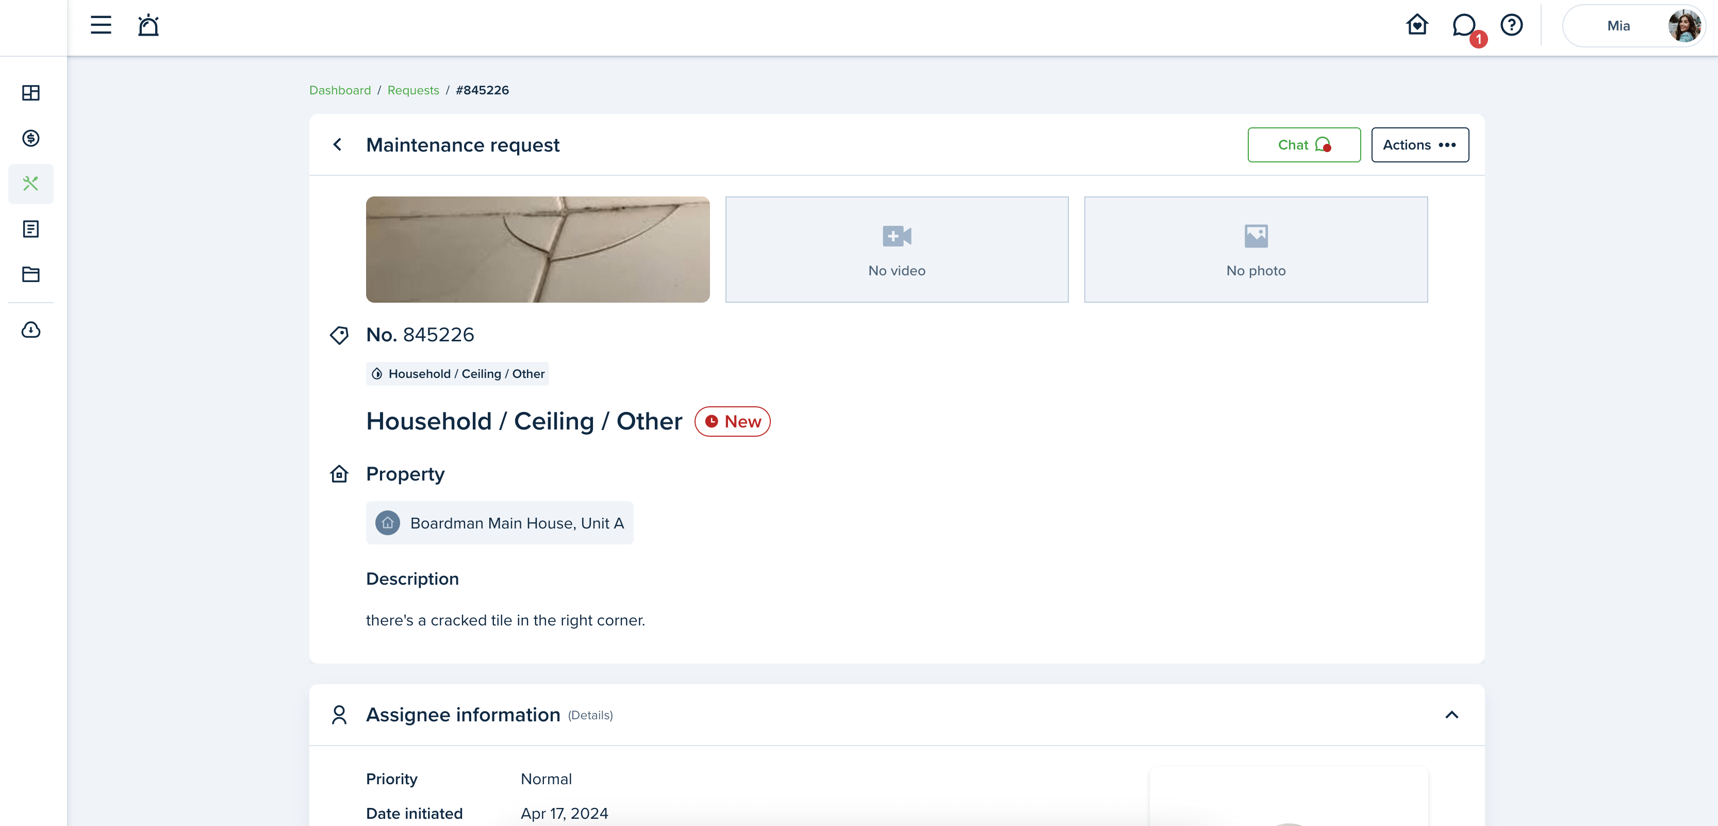This screenshot has height=826, width=1718.
Task: Open the payments dollar icon in sidebar
Action: point(31,138)
